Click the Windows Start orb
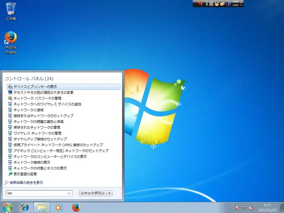The width and height of the screenshot is (284, 213). [x=7, y=207]
